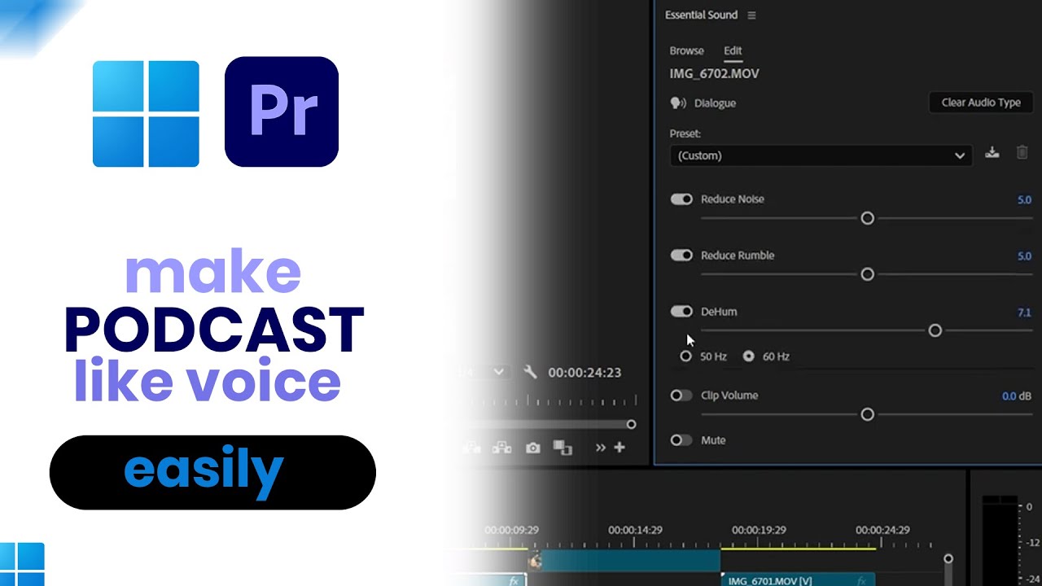Click the 00:00:19:29 timeline ruler mark
1042x586 pixels.
point(759,530)
